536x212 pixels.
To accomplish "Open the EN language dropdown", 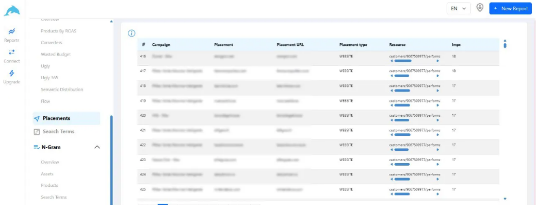I will coord(459,9).
